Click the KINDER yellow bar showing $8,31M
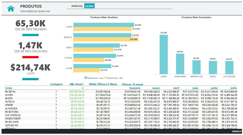 pos(87,70)
